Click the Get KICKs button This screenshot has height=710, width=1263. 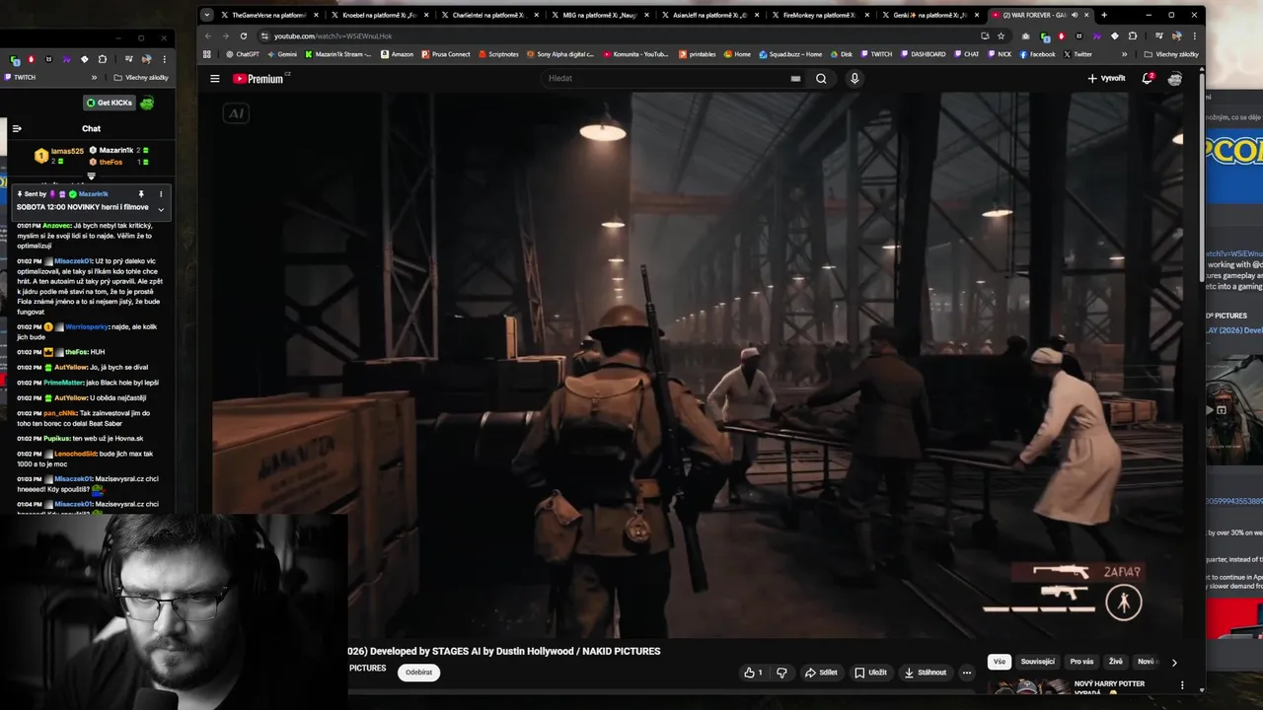[x=109, y=103]
